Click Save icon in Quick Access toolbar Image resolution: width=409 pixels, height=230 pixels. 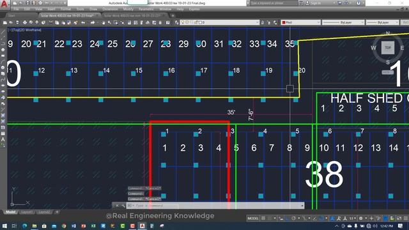click(27, 3)
